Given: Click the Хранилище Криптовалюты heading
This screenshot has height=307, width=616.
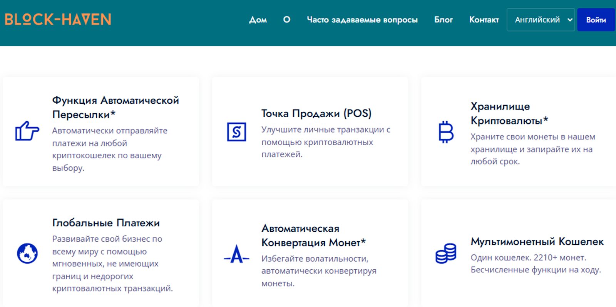Looking at the screenshot, I should coord(509,113).
